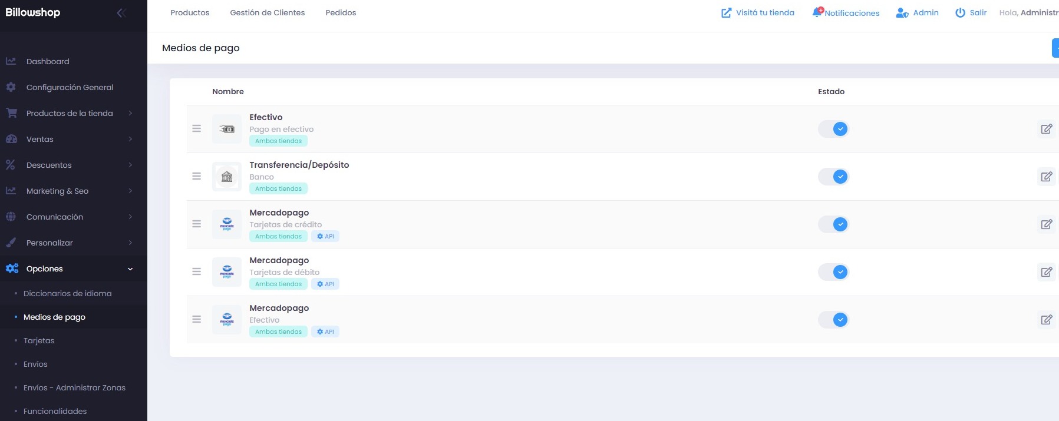1059x421 pixels.
Task: Edit the Transferencia/Depósito payment method
Action: (1046, 177)
